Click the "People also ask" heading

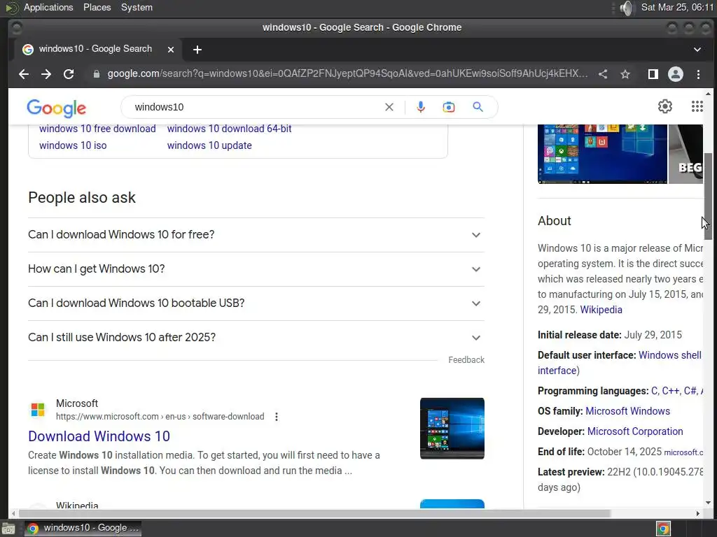(82, 198)
